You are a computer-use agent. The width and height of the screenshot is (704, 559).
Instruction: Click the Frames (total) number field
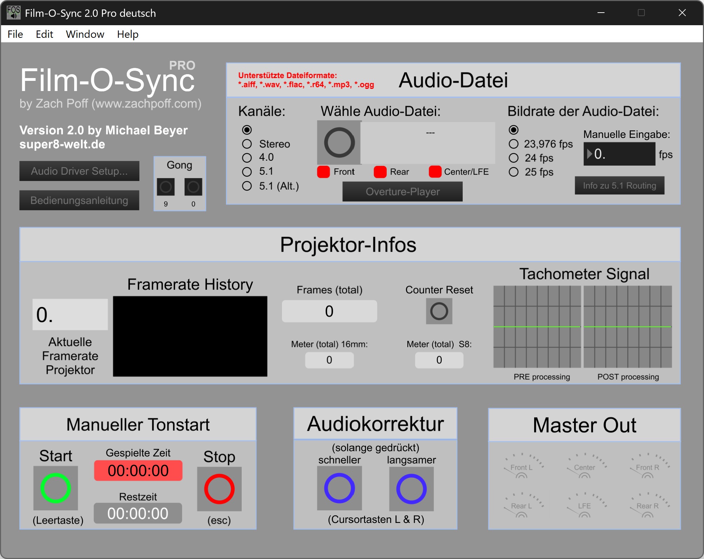329,311
